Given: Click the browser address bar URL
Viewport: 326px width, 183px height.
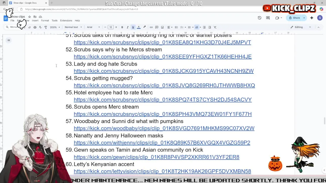Looking at the screenshot, I should coord(81,9).
